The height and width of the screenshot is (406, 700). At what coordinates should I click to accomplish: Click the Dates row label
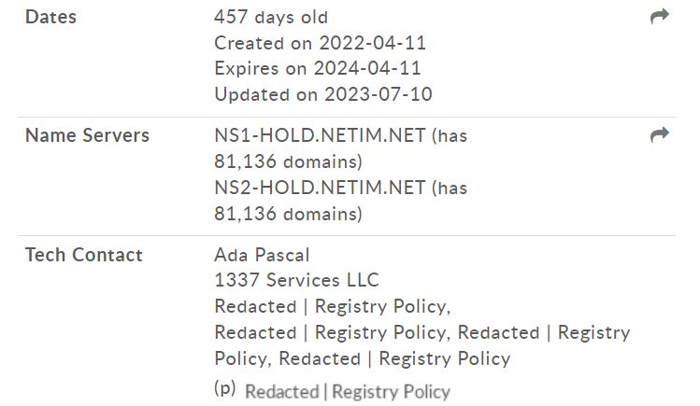(x=50, y=17)
